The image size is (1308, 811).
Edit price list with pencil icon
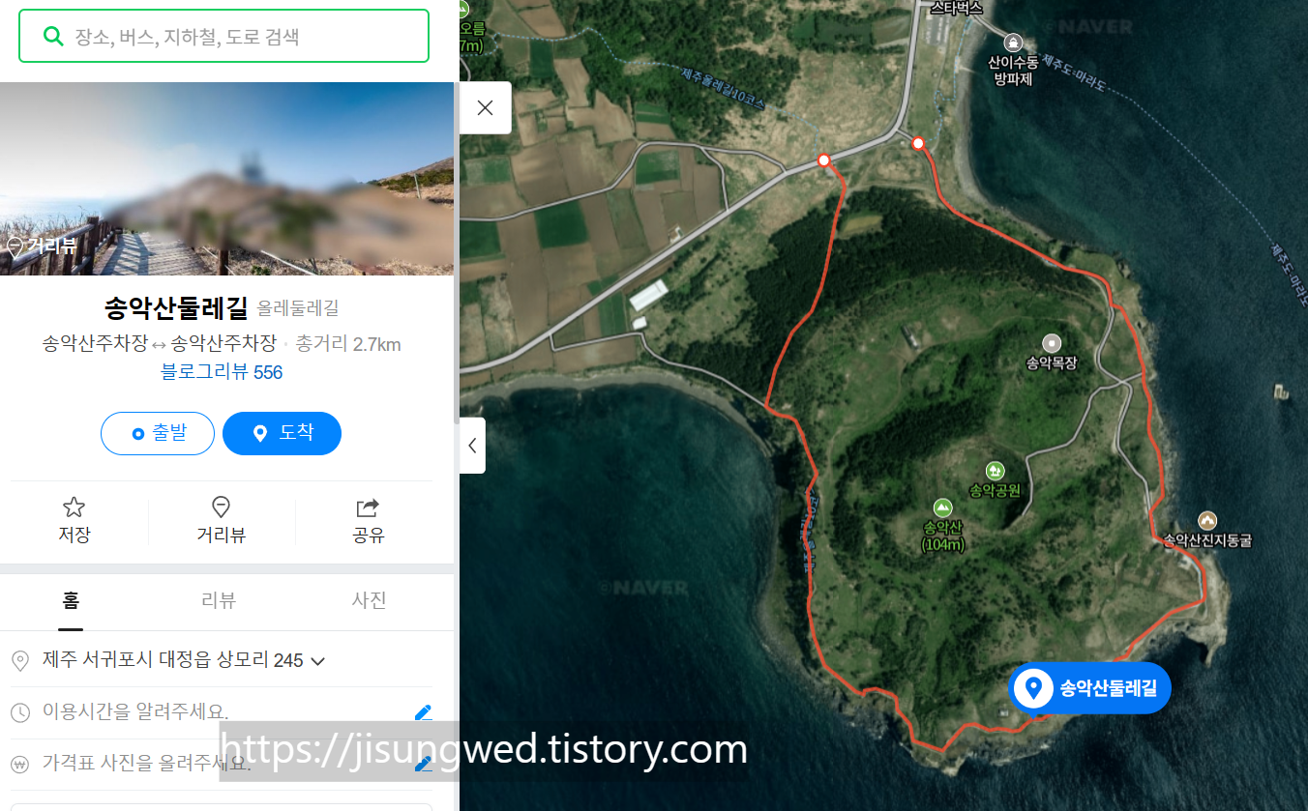(x=423, y=764)
